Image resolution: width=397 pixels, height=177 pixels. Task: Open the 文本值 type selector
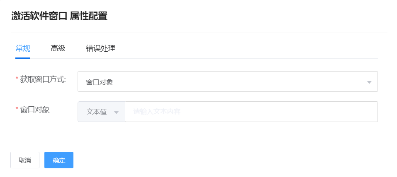(101, 112)
